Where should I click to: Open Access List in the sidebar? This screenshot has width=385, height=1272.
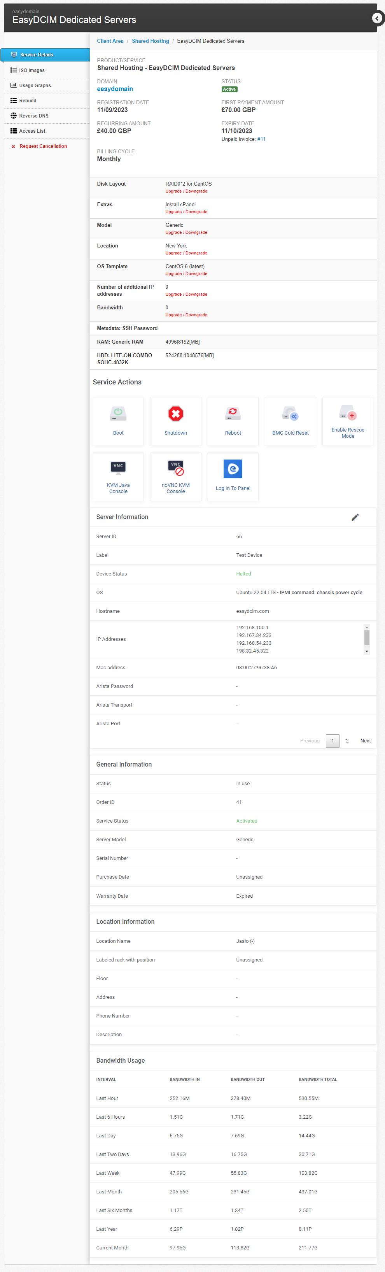click(x=47, y=131)
